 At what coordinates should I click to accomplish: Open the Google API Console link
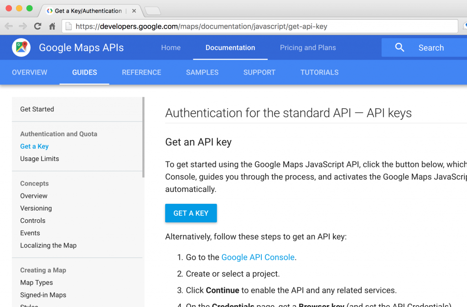coord(258,257)
